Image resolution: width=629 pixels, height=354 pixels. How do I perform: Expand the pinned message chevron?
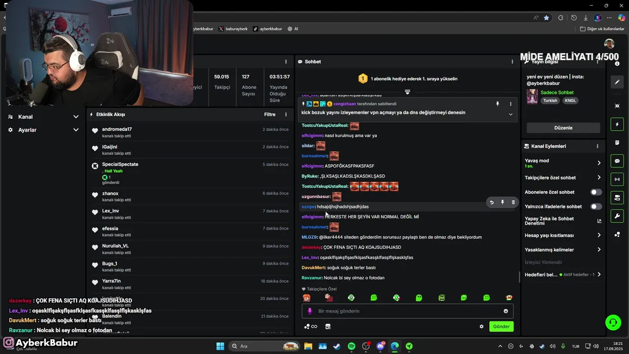[x=511, y=115]
